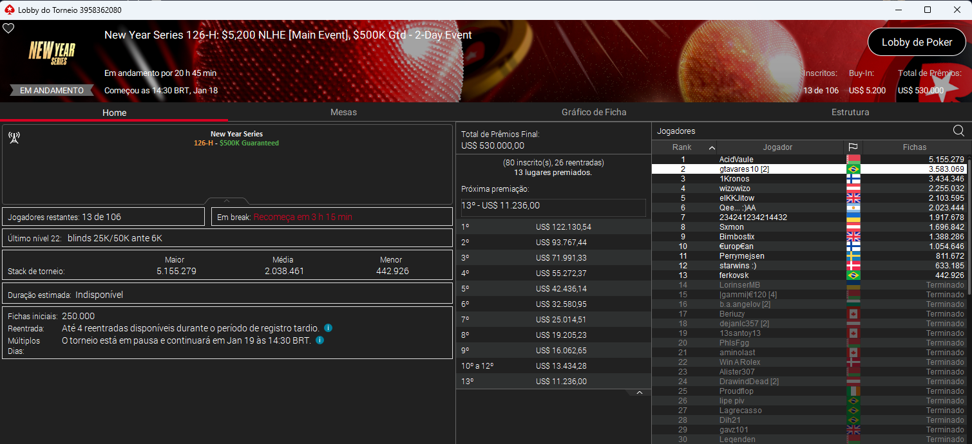Collapse the payout list with the chevron

(x=640, y=391)
